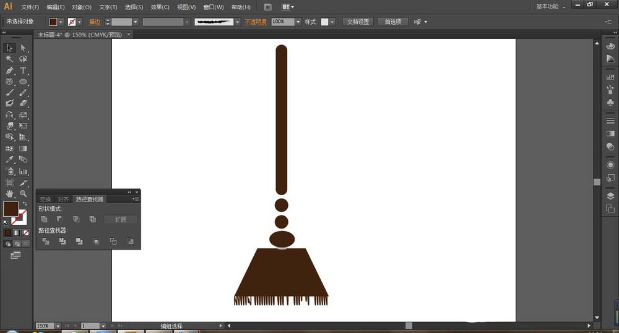This screenshot has width=619, height=333.
Task: Click the Direct Selection tool
Action: coord(23,48)
